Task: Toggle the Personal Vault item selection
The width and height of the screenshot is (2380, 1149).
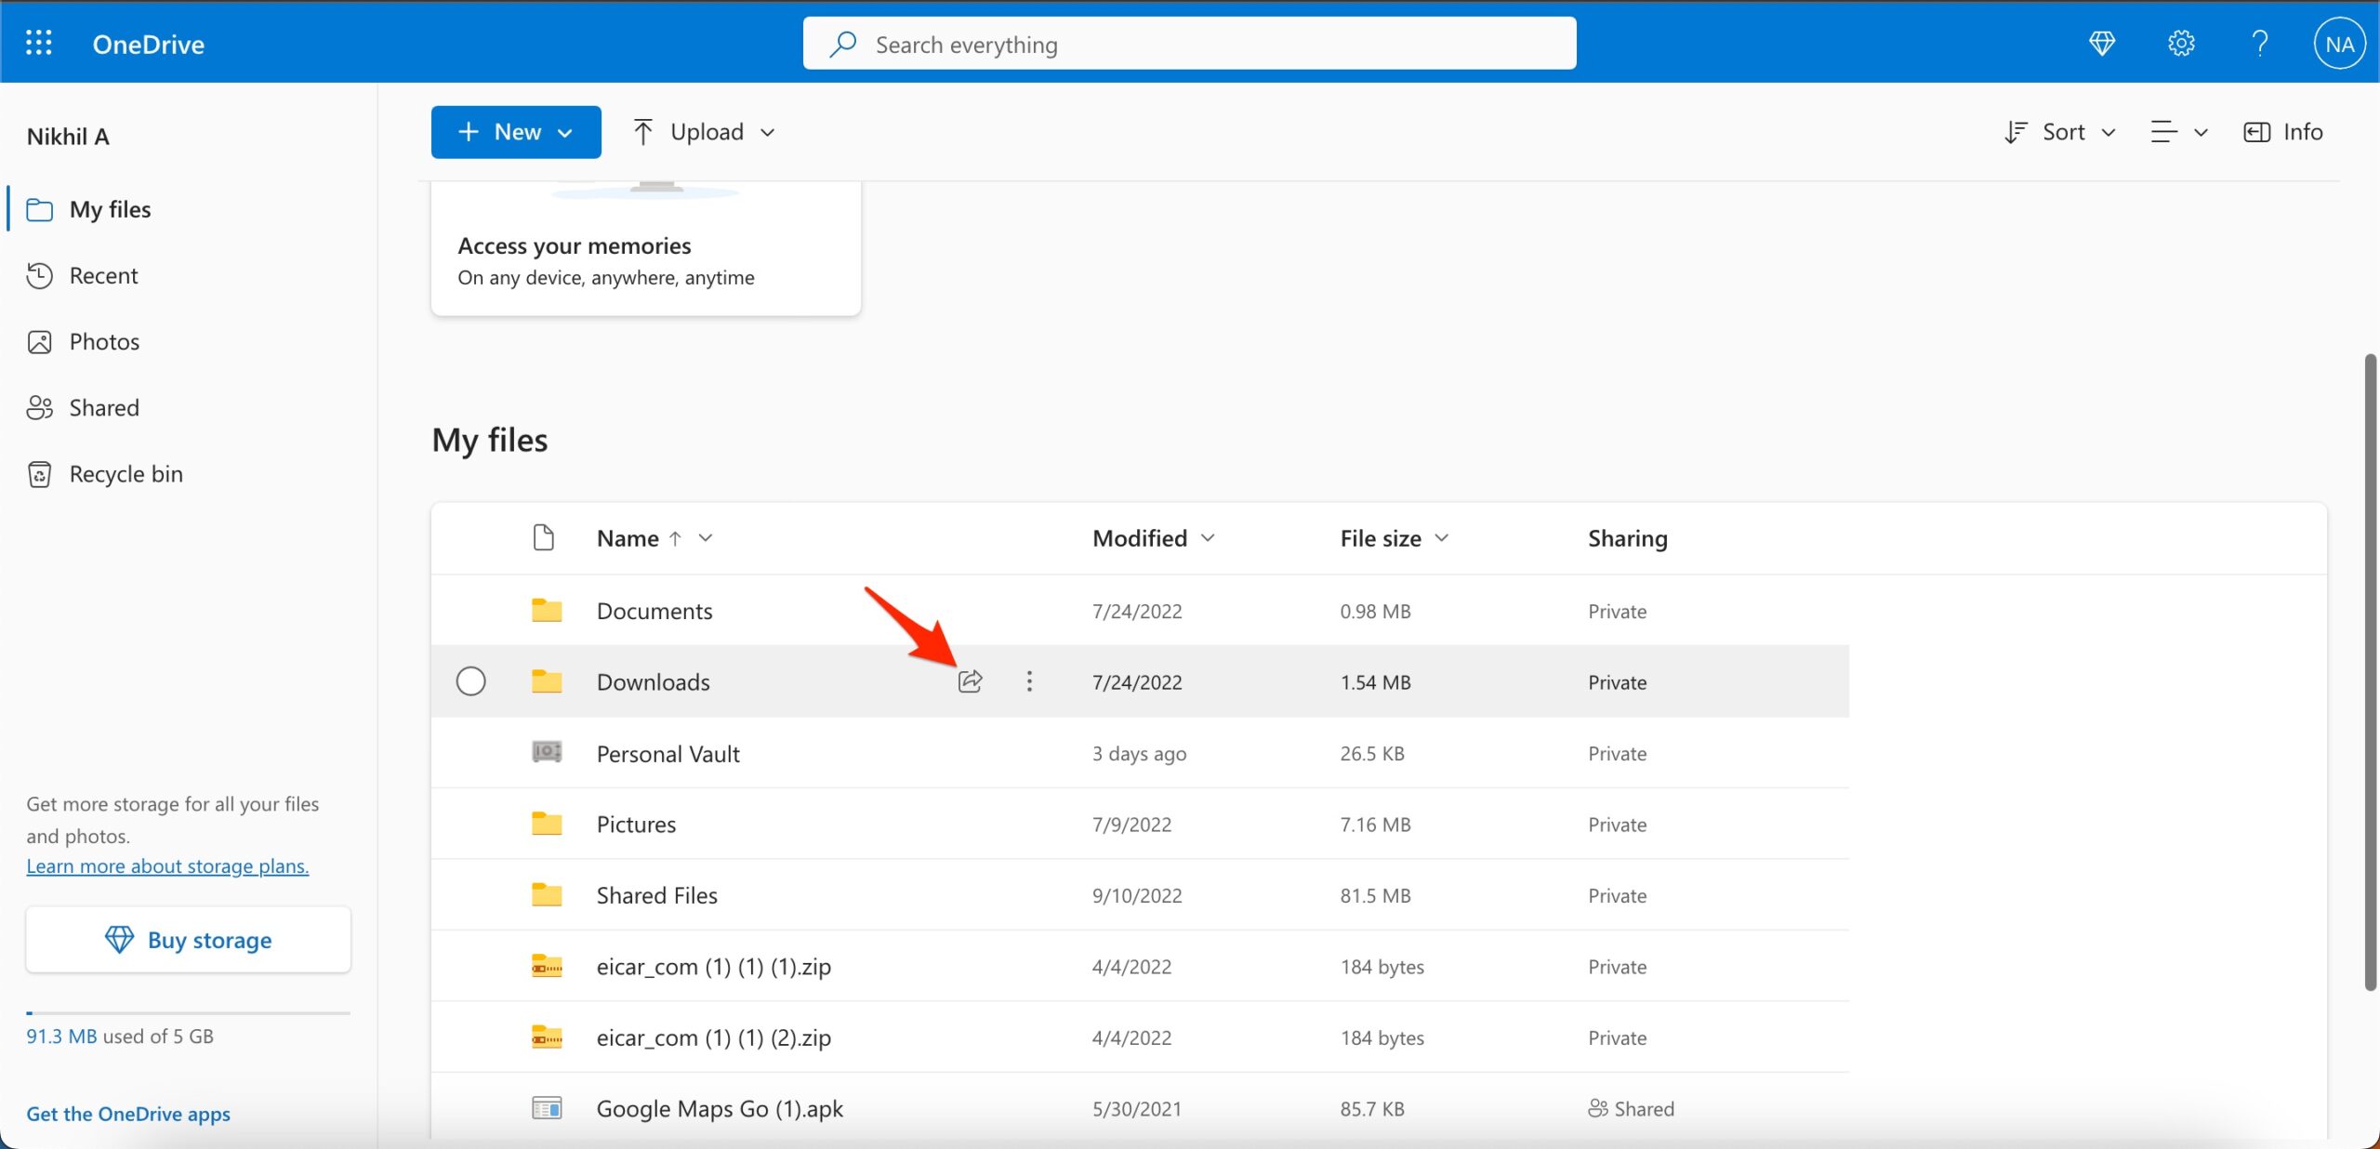Action: 470,753
